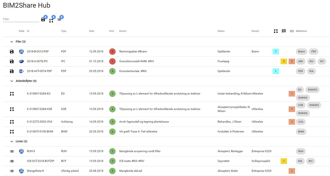Click the SharePoint source icon of 2018-AVT-0974.PDF
The image size is (330, 176).
coord(21,71)
